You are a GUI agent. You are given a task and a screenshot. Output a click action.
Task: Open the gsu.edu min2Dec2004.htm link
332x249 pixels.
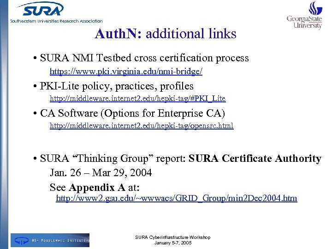(x=177, y=198)
